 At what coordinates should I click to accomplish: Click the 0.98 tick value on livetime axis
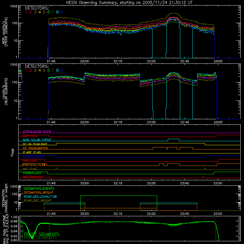coord(14,221)
